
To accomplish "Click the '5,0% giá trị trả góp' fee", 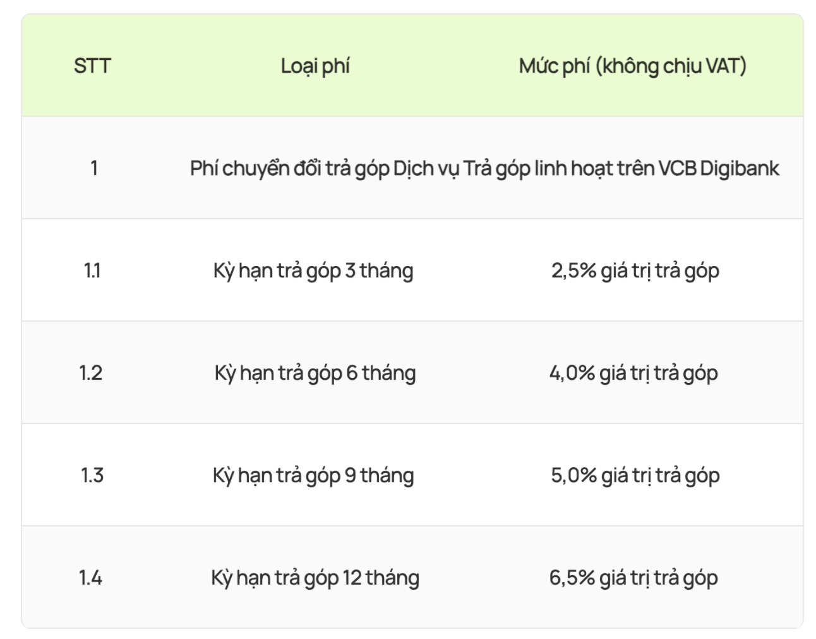I will click(x=635, y=475).
